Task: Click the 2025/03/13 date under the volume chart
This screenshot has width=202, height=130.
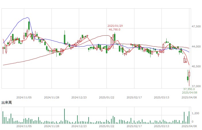Action: click(161, 126)
